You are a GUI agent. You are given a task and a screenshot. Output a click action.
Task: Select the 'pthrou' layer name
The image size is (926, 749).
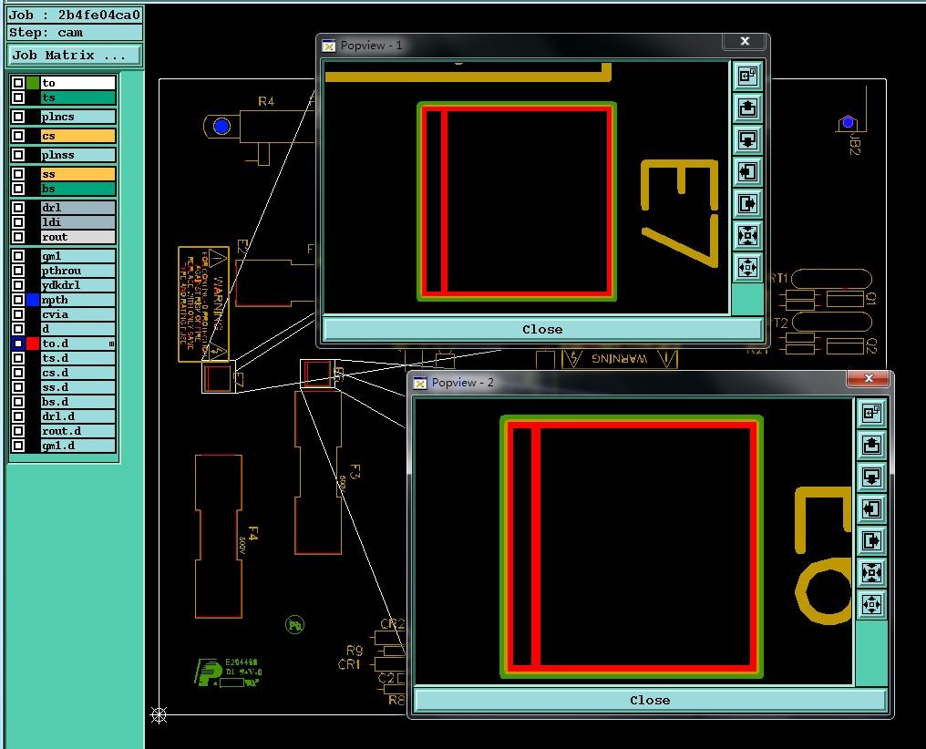tap(78, 271)
